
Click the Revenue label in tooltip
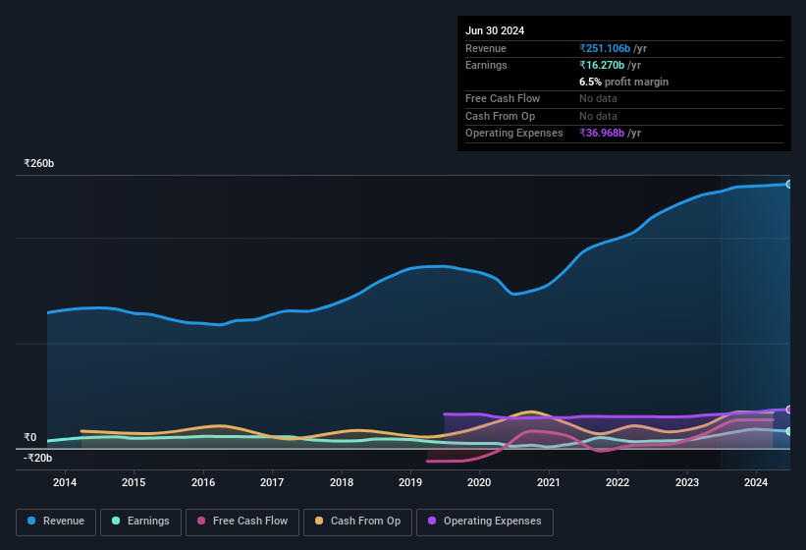486,48
